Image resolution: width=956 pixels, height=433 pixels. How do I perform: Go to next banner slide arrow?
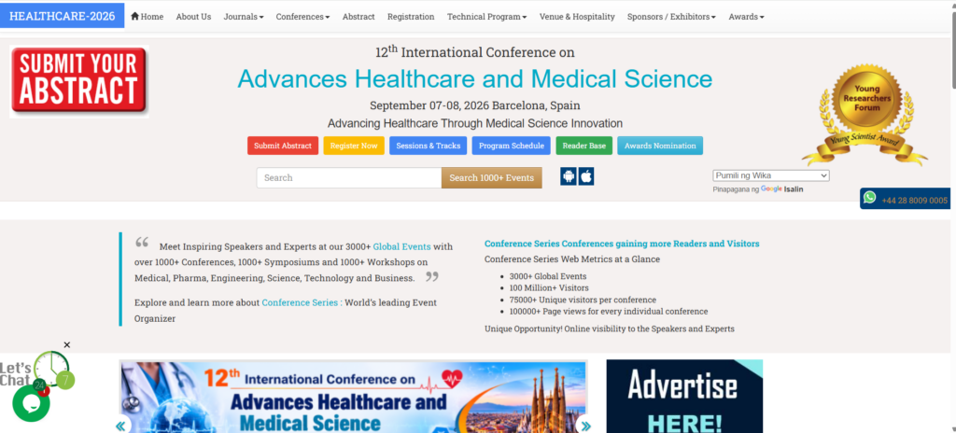[x=584, y=426]
